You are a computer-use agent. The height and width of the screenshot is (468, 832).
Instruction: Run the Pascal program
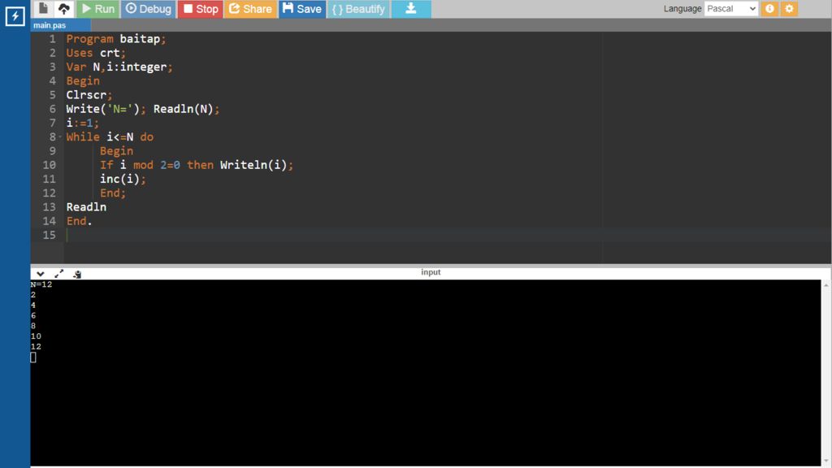98,8
